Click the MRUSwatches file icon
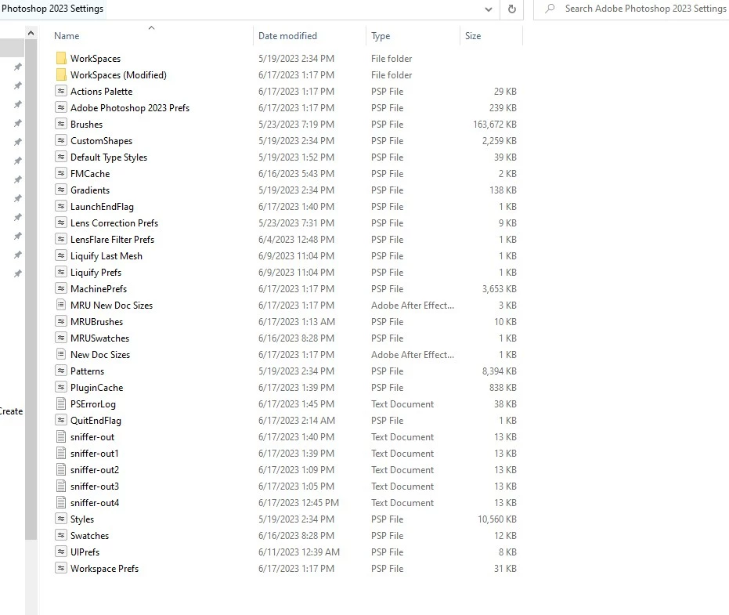The image size is (729, 615). (61, 338)
